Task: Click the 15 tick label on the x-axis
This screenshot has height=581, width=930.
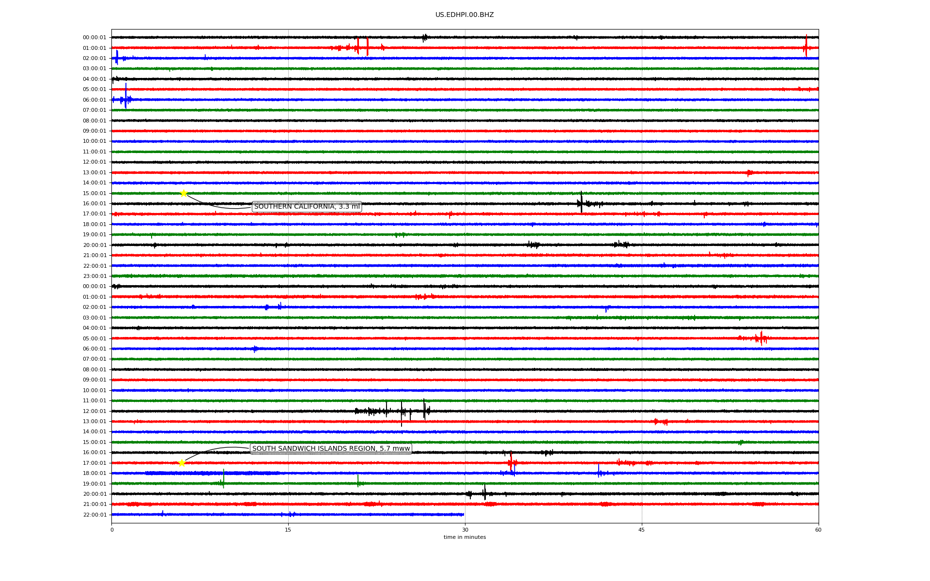Action: pos(288,530)
